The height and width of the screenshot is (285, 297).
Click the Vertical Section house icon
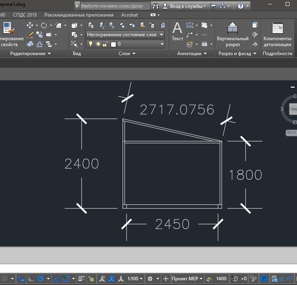(x=232, y=28)
